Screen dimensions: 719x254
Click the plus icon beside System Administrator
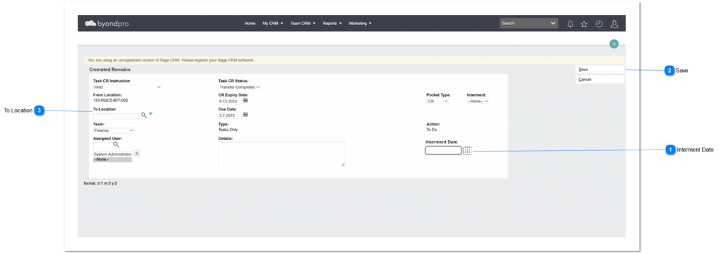pos(136,154)
